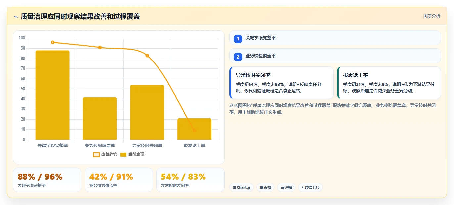Viewport: 454px width, 205px height.
Task: Toggle the 当前表现 legend item
Action: tap(132, 154)
